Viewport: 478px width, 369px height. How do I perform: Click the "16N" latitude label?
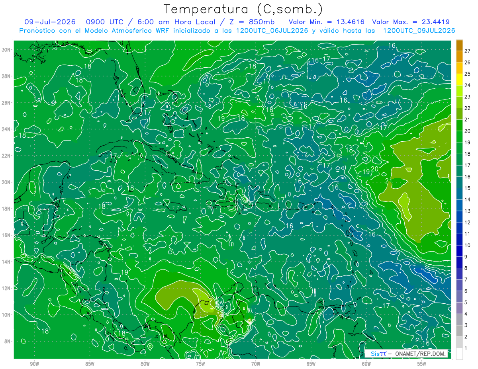6,235
